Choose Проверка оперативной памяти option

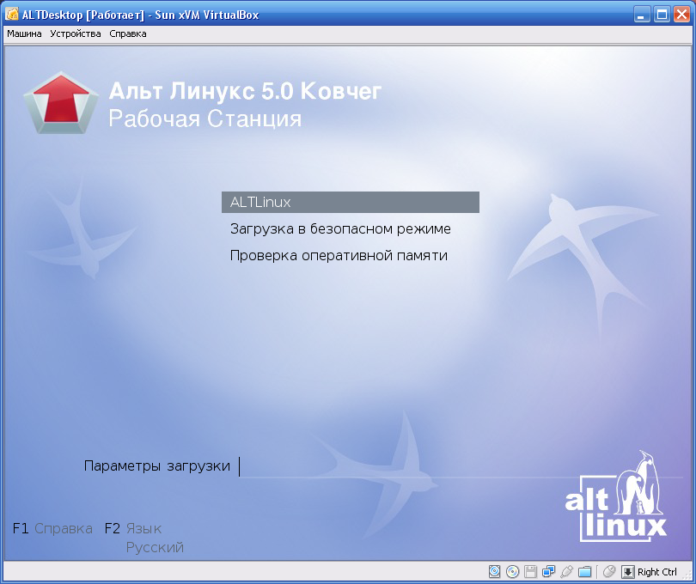(x=339, y=256)
